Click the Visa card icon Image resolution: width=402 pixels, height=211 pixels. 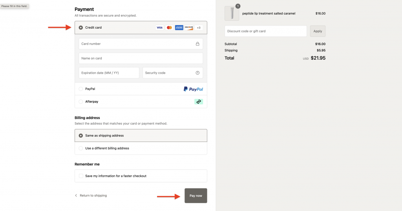[159, 28]
